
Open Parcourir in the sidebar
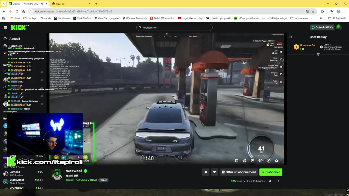click(13, 46)
